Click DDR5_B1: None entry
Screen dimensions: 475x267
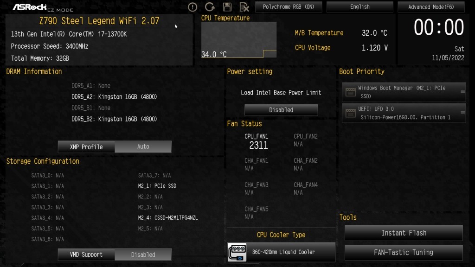[91, 108]
